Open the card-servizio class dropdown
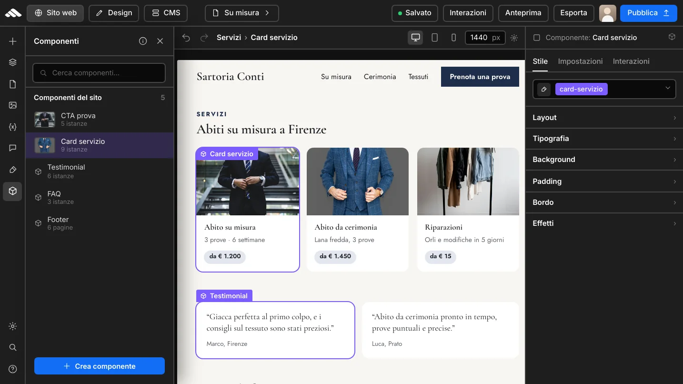Screen dimensions: 683x384 click(x=668, y=89)
